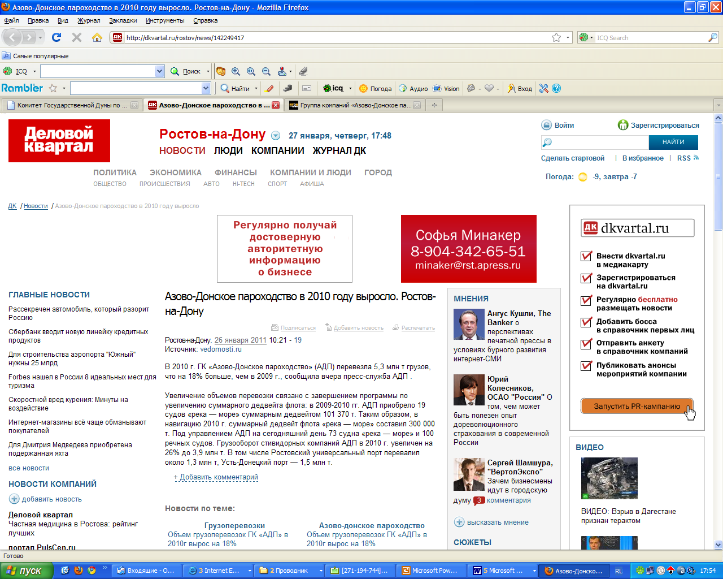Viewport: 723px width, 579px height.
Task: Click the ICQ toolbar zoom-in magnifier
Action: (x=236, y=71)
